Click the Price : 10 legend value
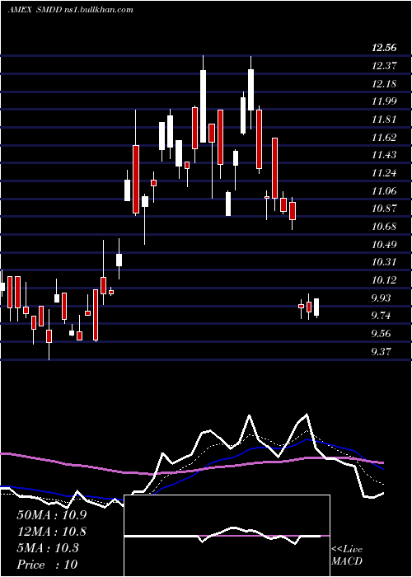 point(47,565)
